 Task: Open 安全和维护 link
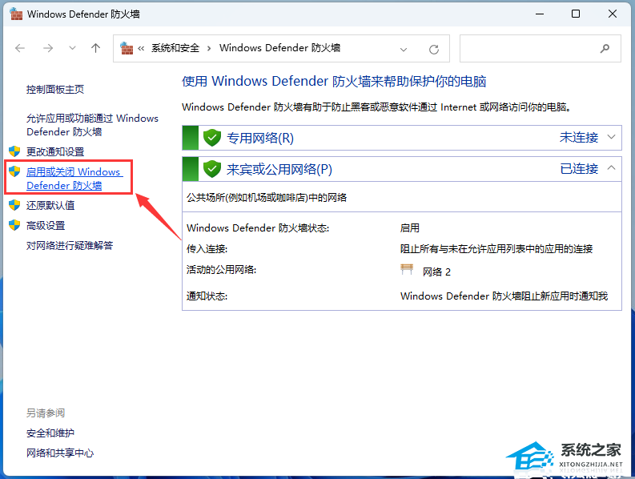[50, 433]
